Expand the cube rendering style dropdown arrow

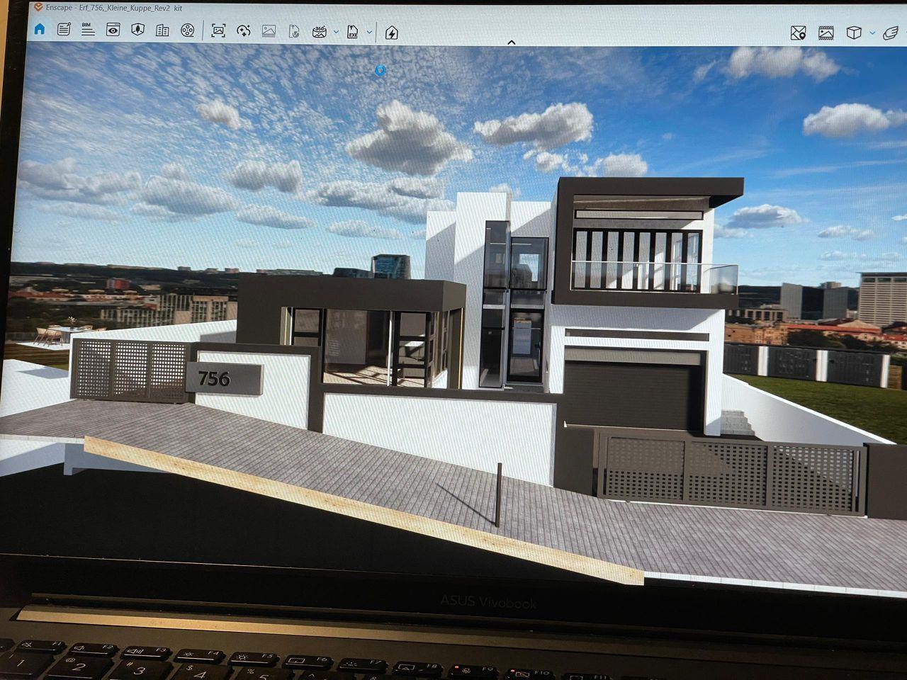872,33
